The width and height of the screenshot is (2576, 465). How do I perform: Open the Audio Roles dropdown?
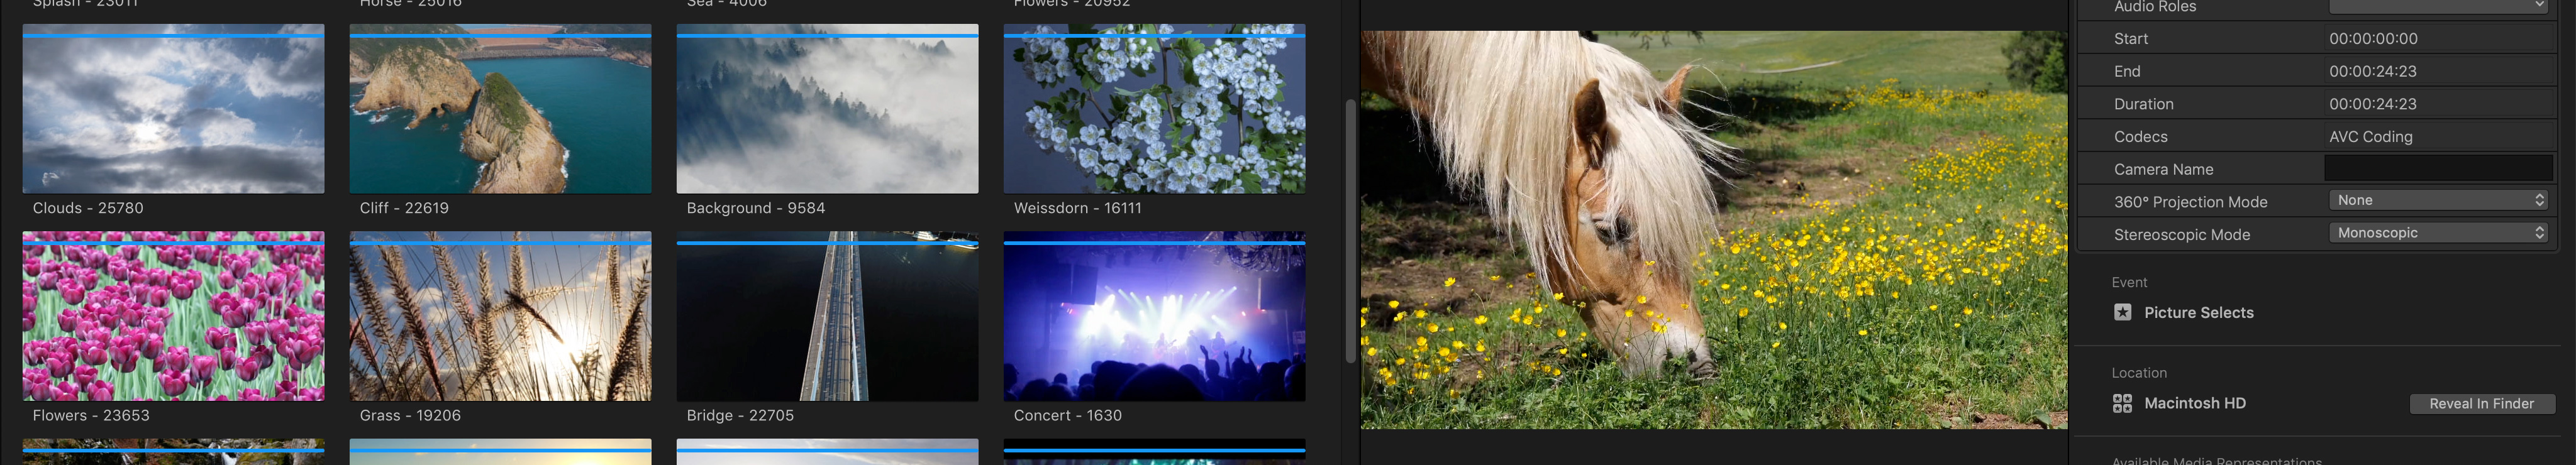2437,7
